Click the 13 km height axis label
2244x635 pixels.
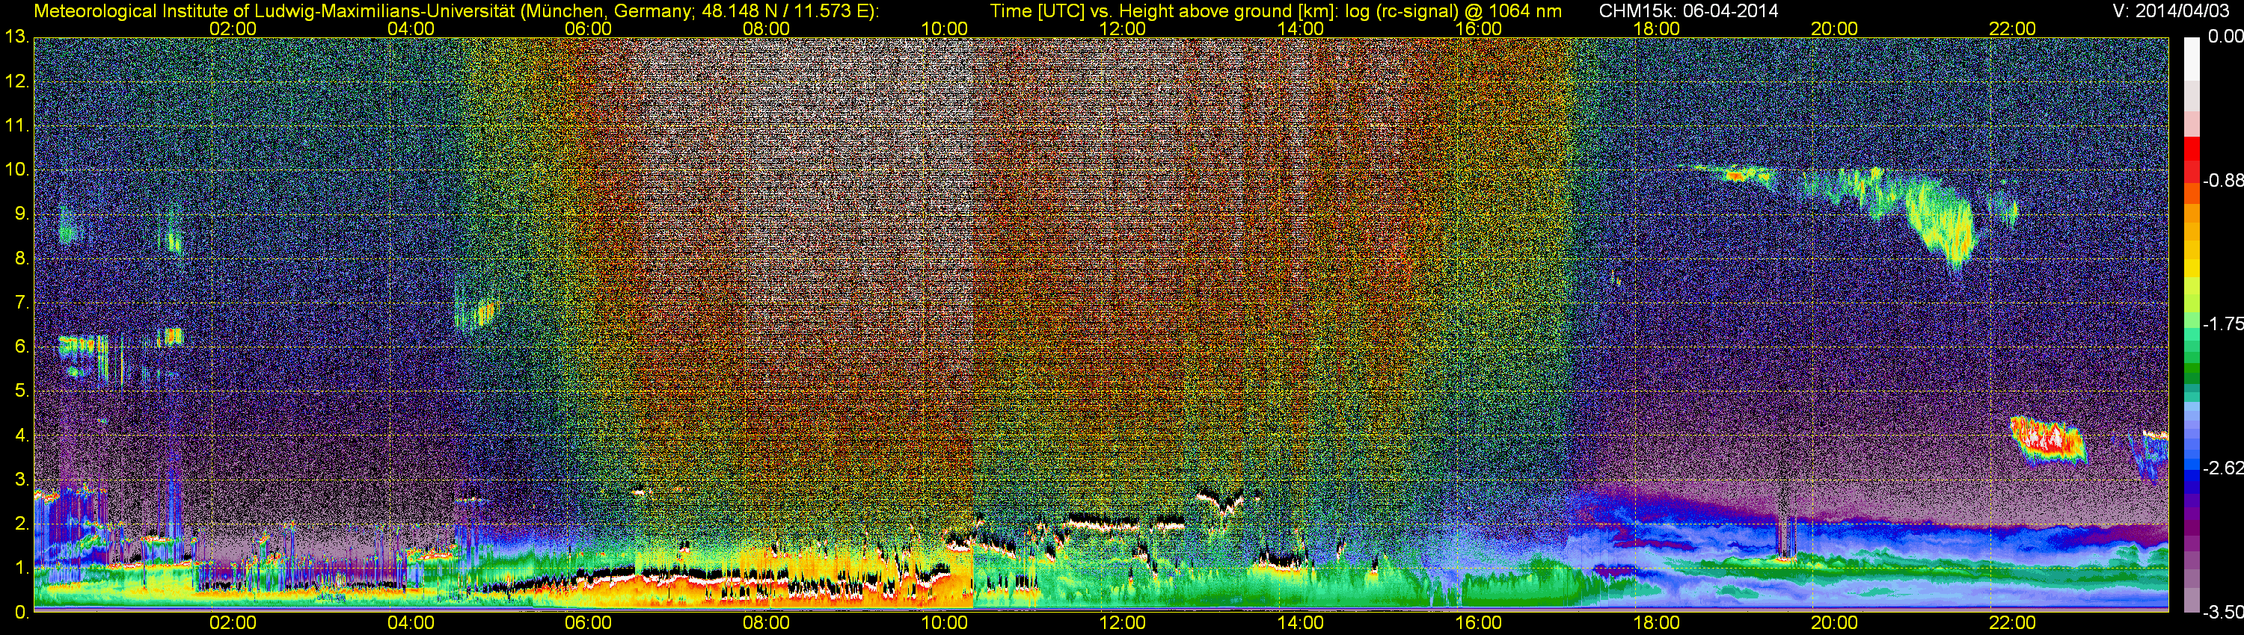pos(16,37)
